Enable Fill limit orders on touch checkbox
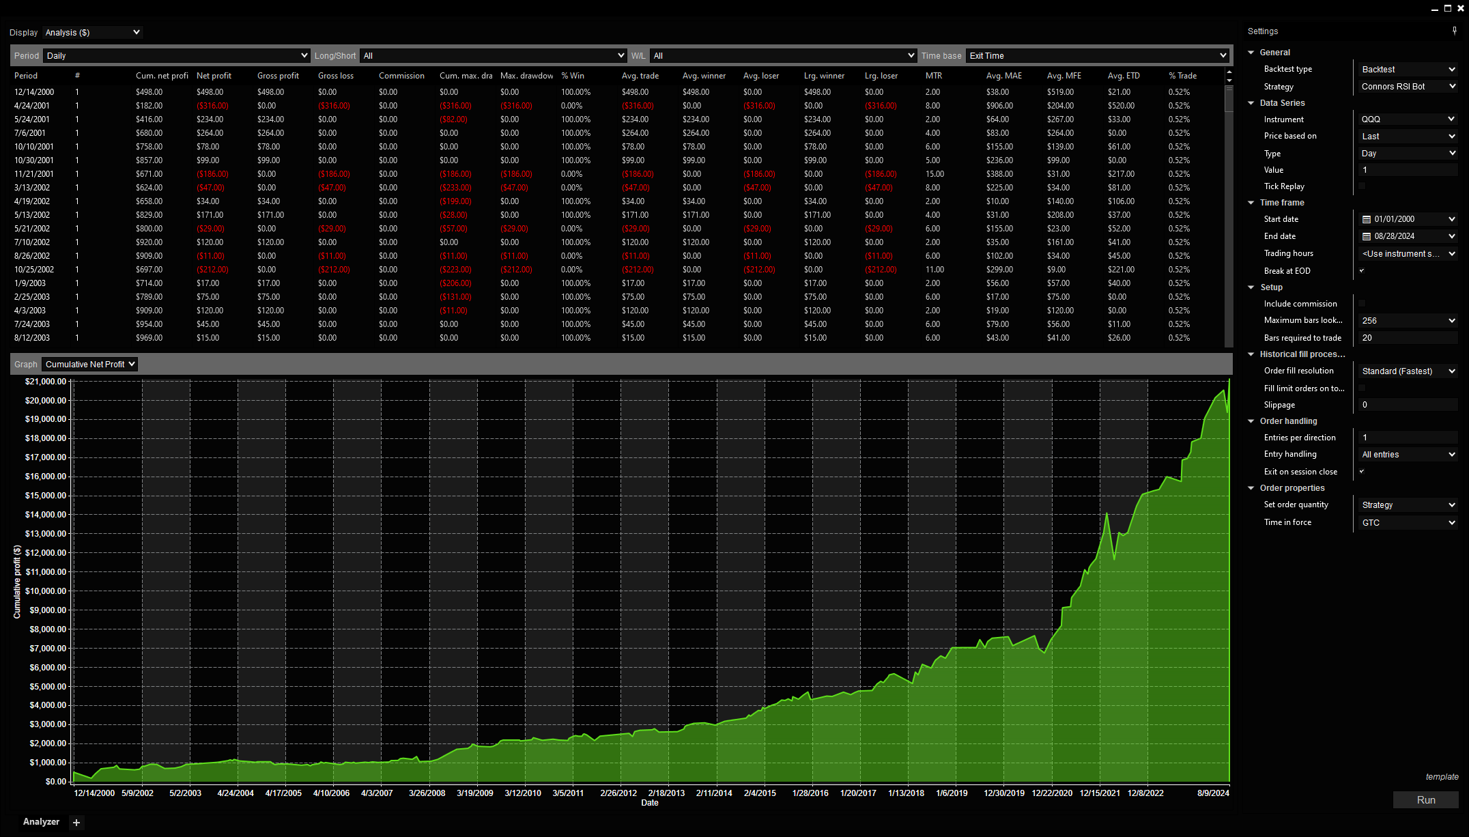 coord(1362,388)
